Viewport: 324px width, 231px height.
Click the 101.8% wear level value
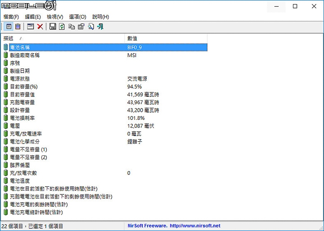pyautogui.click(x=136, y=118)
